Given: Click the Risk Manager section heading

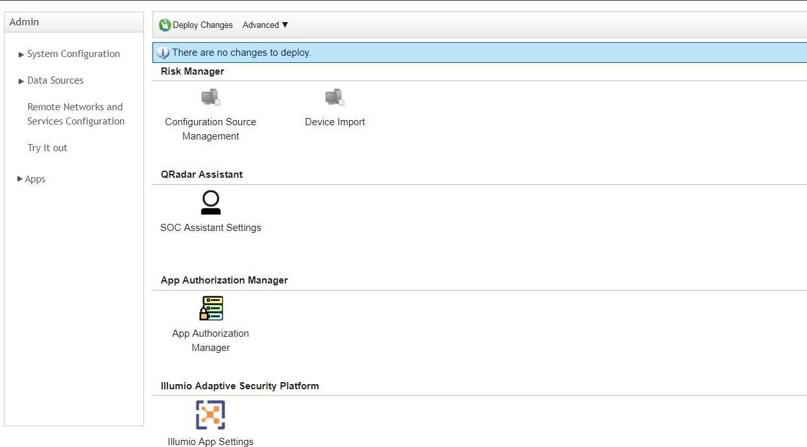Looking at the screenshot, I should pyautogui.click(x=193, y=71).
